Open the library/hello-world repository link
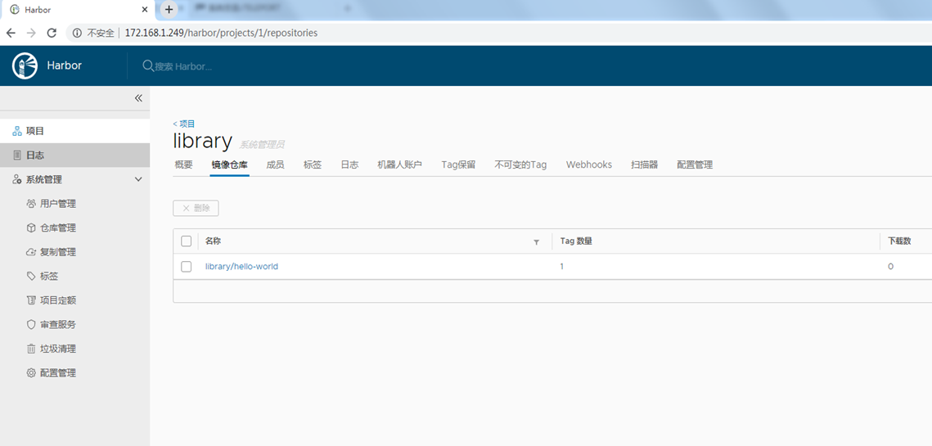Image resolution: width=932 pixels, height=446 pixels. 241,267
